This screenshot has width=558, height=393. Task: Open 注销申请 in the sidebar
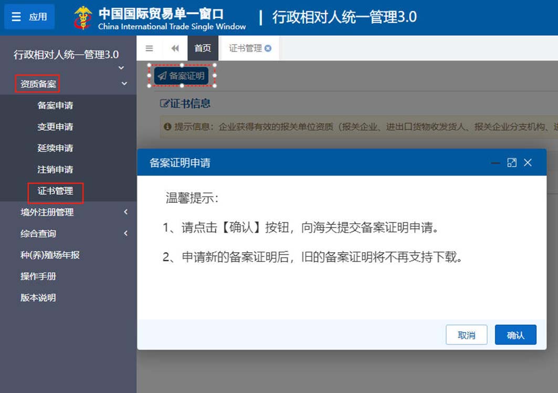click(55, 169)
